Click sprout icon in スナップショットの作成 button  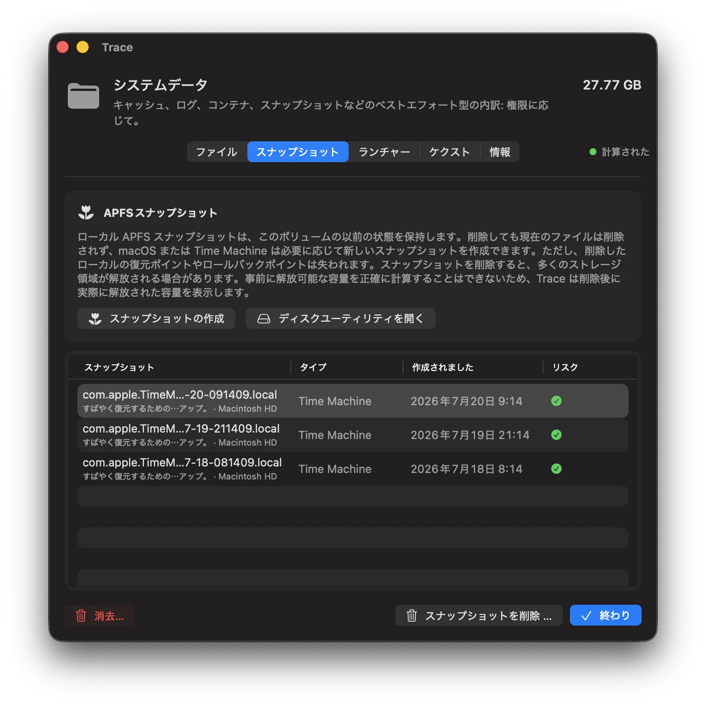(x=95, y=319)
